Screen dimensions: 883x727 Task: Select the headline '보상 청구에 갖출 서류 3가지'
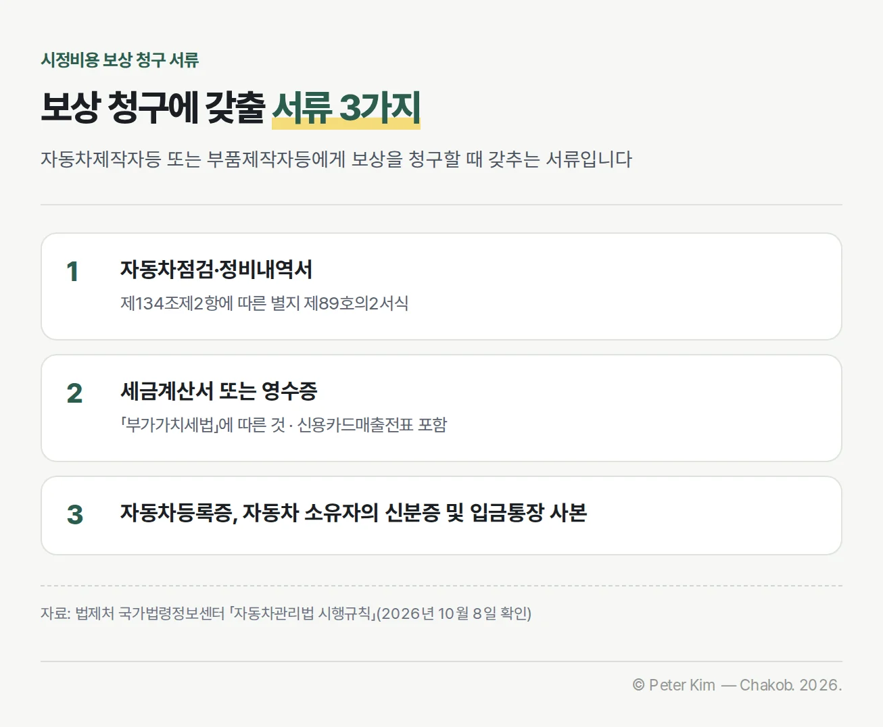pyautogui.click(x=231, y=107)
